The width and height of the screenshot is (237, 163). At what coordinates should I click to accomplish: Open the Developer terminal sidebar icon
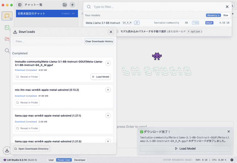tap(7, 27)
